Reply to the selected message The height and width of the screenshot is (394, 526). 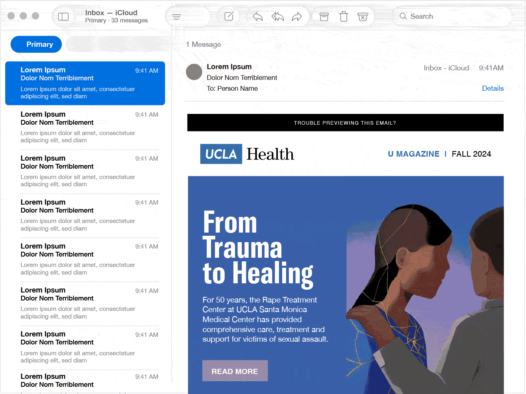tap(257, 16)
